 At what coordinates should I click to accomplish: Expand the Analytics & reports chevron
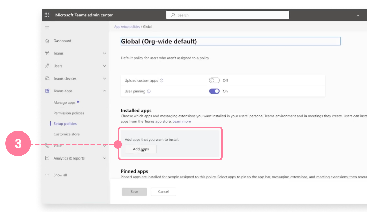point(104,158)
